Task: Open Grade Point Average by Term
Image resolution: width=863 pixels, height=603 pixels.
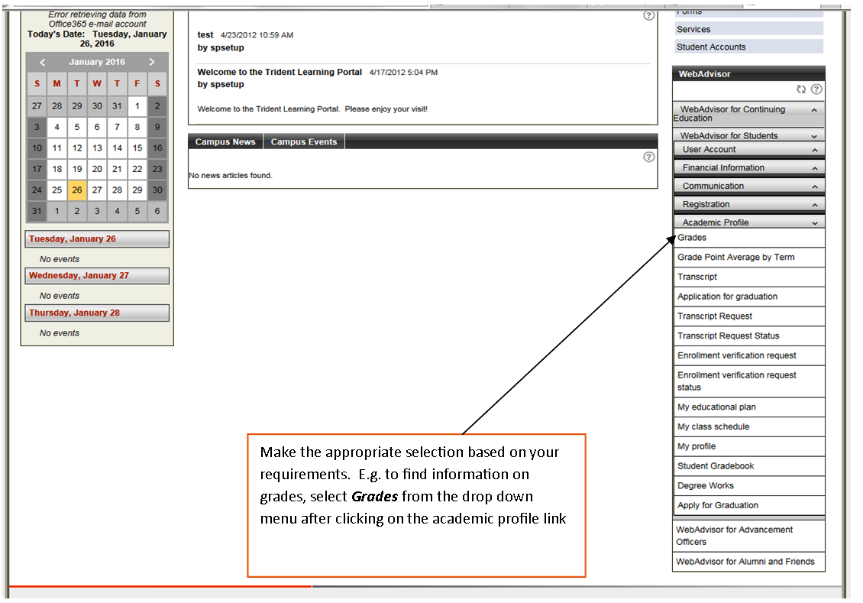Action: tap(735, 258)
